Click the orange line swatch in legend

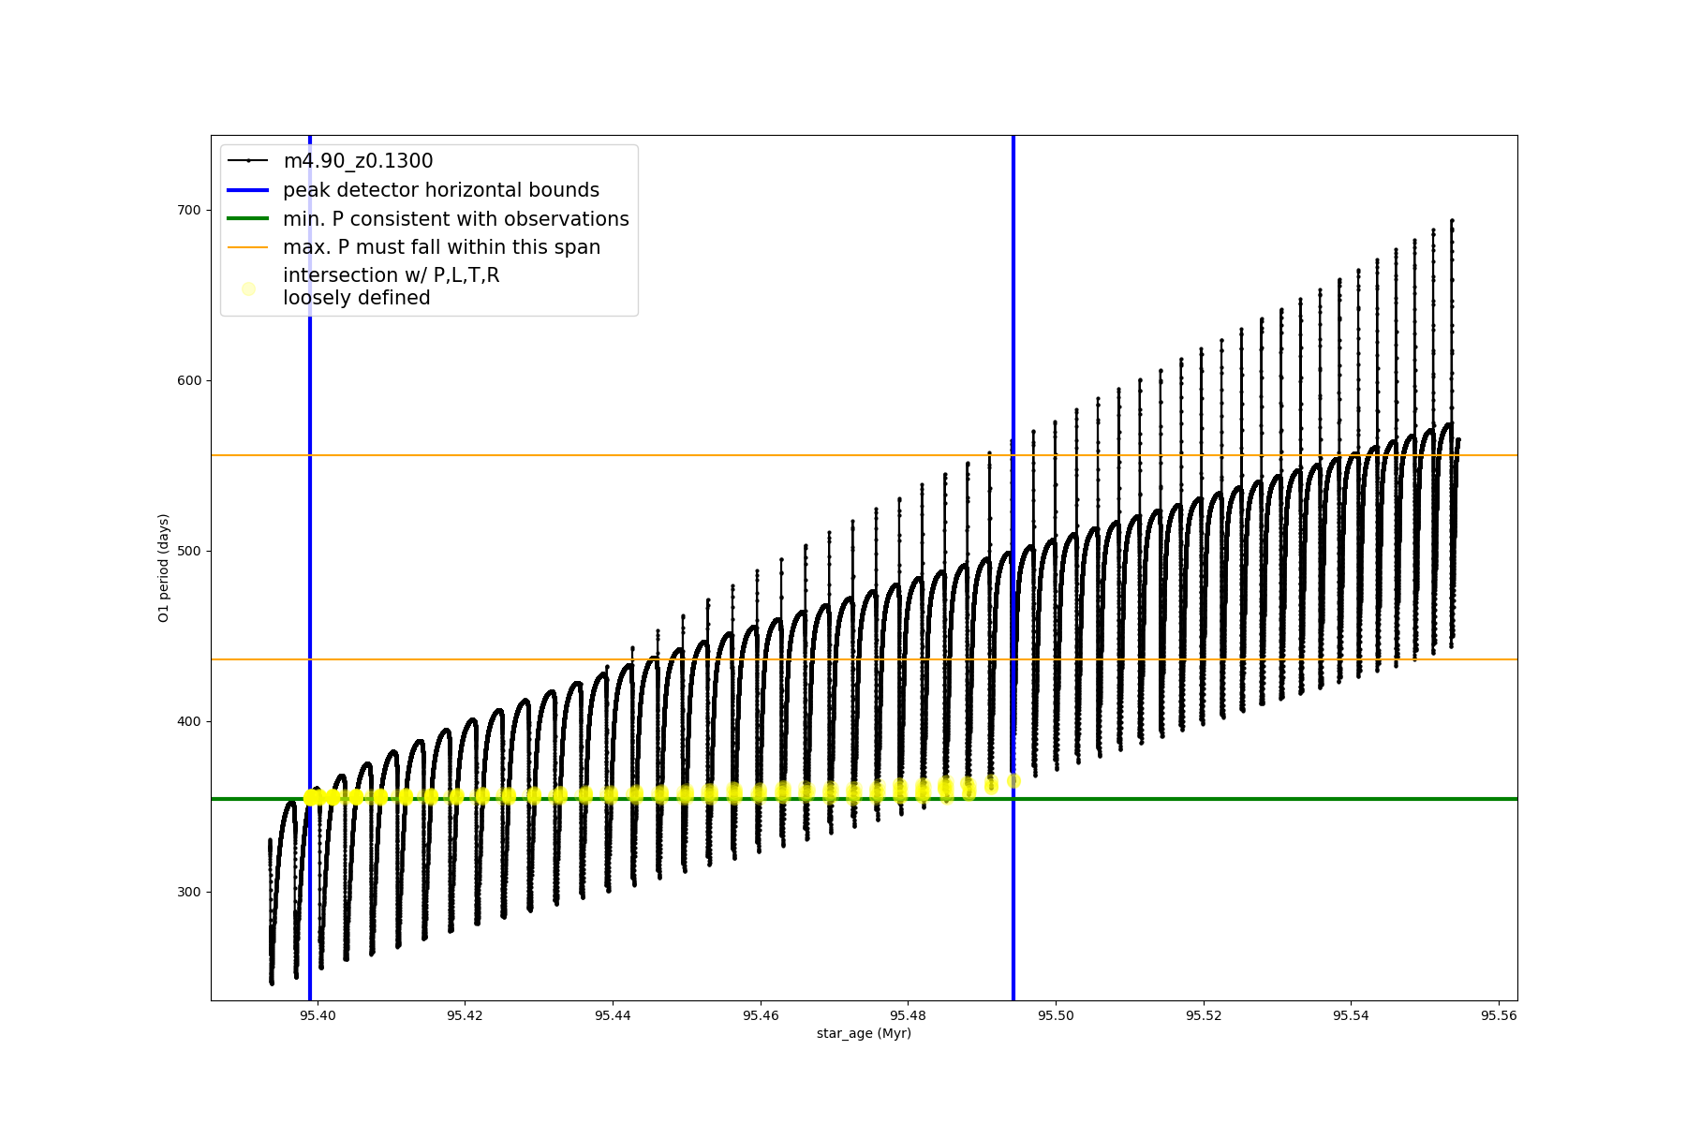[248, 247]
